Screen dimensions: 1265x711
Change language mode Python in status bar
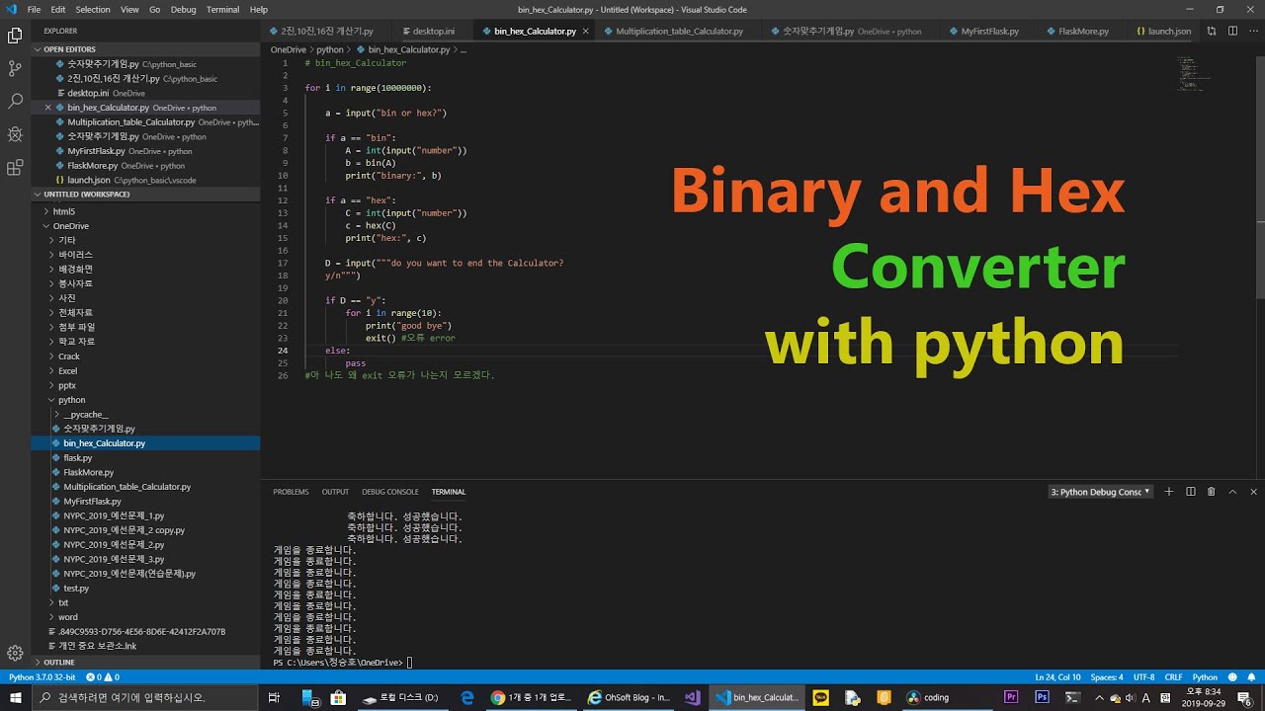click(x=1205, y=677)
